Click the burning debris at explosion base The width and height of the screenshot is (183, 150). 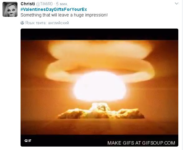[x=101, y=111]
